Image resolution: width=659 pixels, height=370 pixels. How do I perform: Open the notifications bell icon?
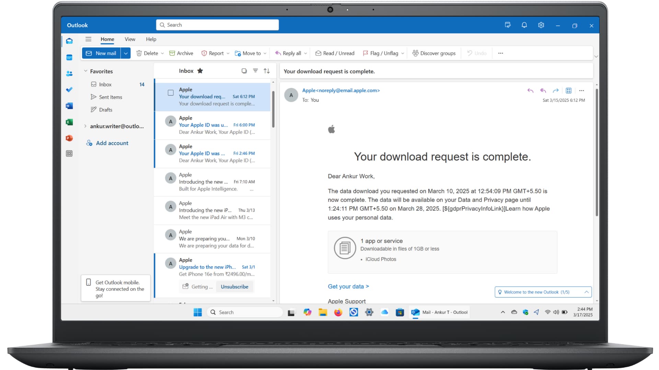tap(524, 25)
